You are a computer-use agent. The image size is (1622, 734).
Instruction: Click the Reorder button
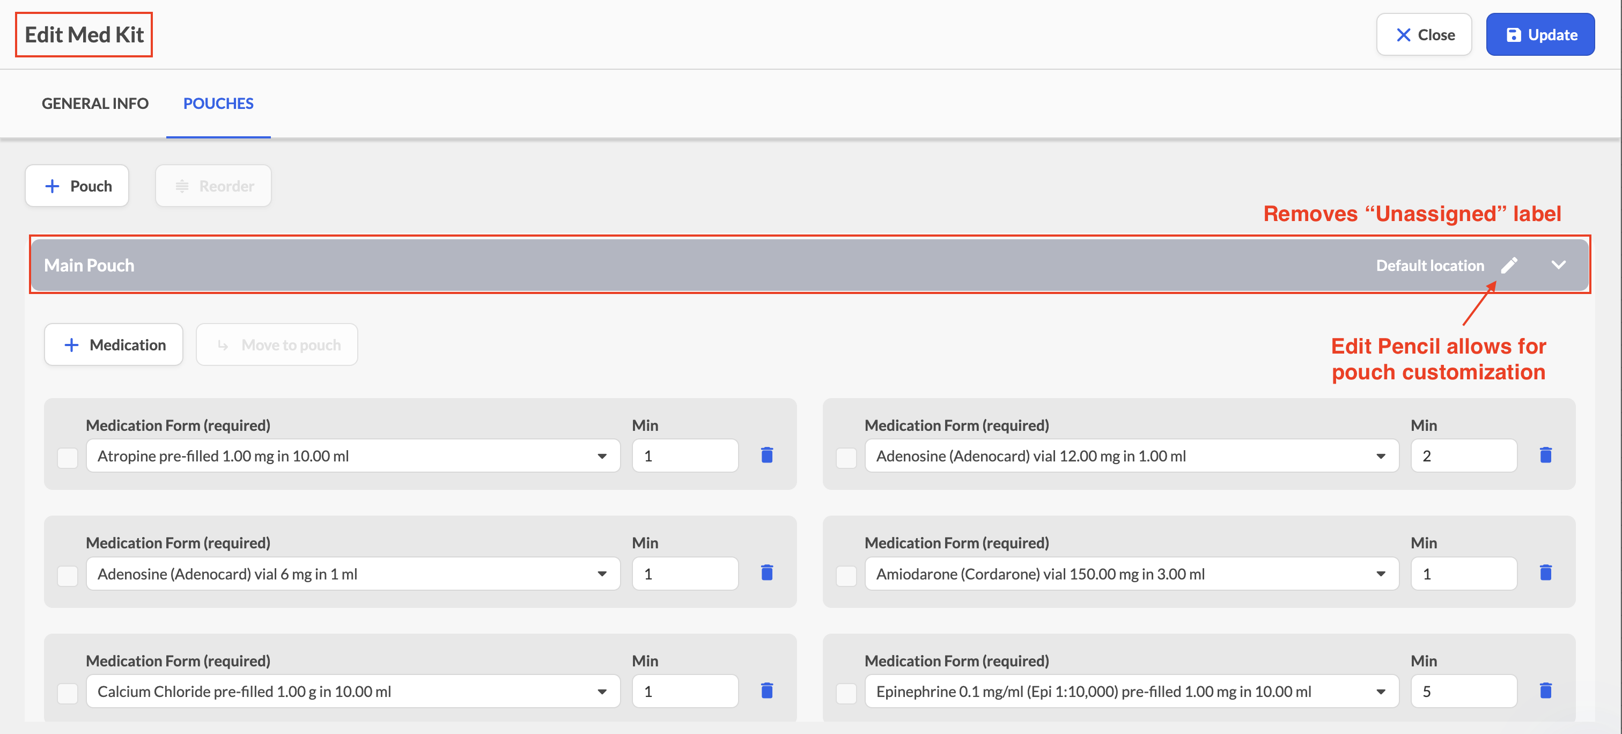click(x=213, y=186)
